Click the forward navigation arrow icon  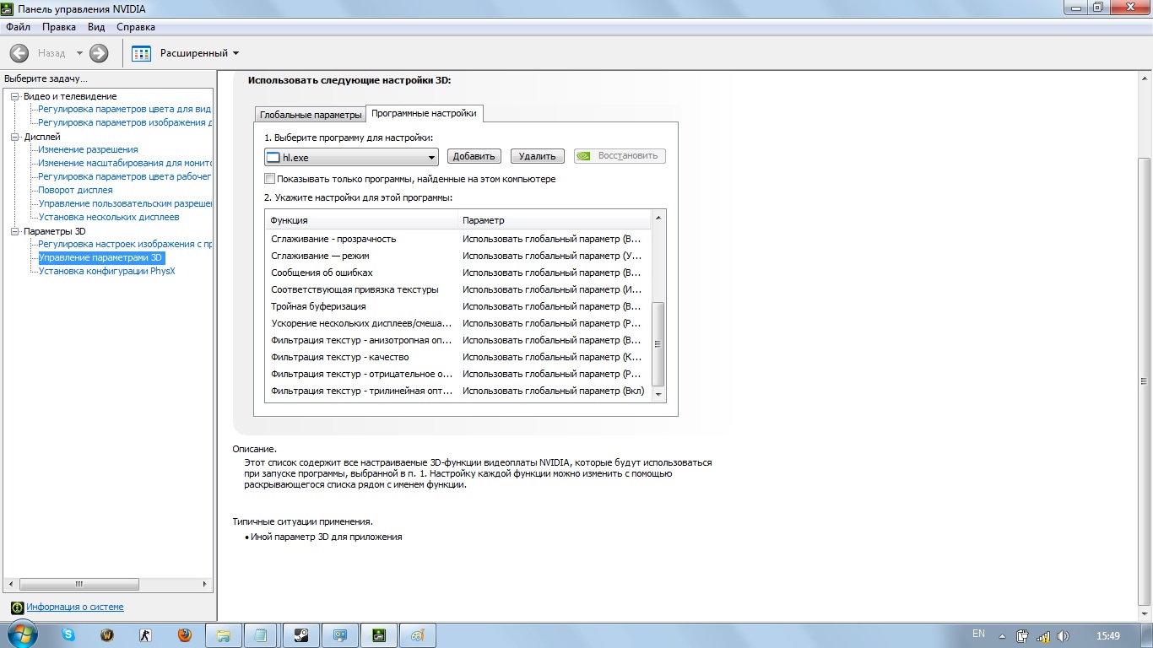point(99,53)
